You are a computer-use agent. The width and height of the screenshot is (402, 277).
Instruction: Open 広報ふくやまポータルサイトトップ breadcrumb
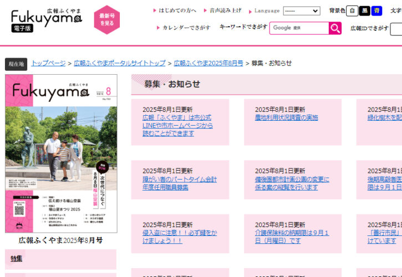[x=120, y=63]
